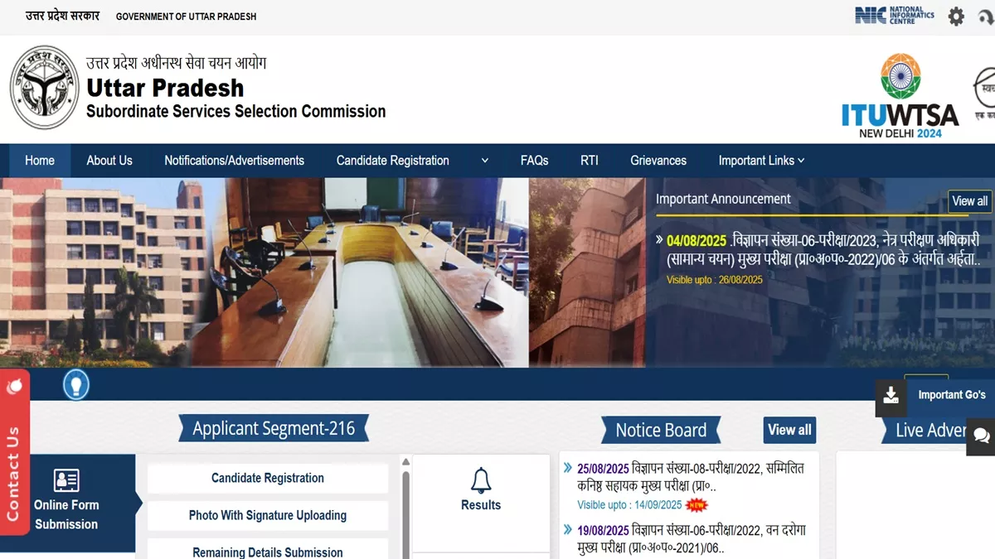Open the Grievances menu item
Viewport: 995px width, 559px height.
tap(658, 161)
